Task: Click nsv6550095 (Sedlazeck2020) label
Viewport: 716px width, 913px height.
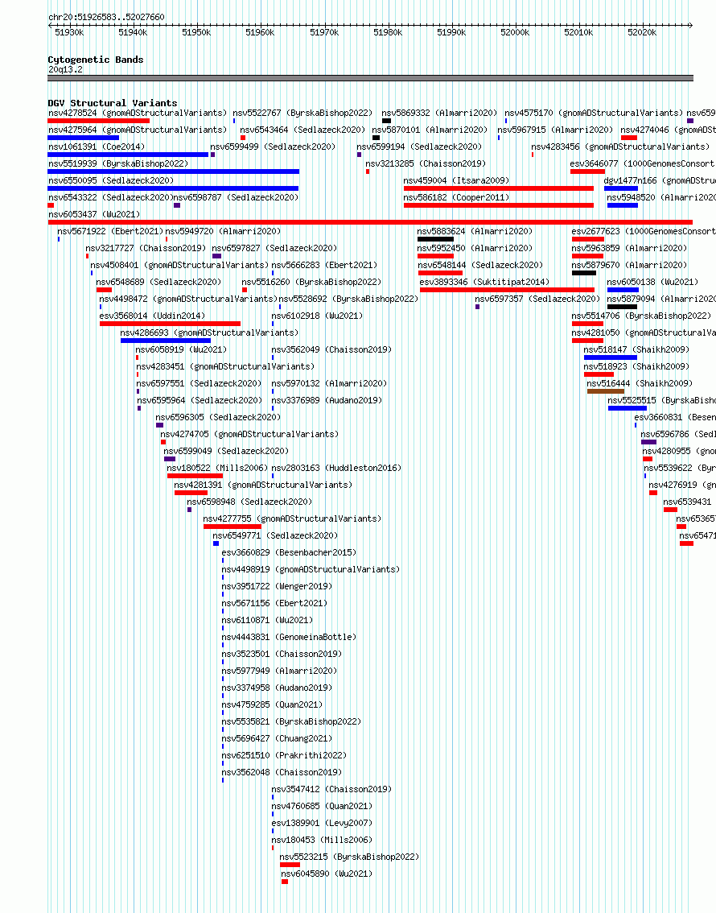Action: [111, 180]
